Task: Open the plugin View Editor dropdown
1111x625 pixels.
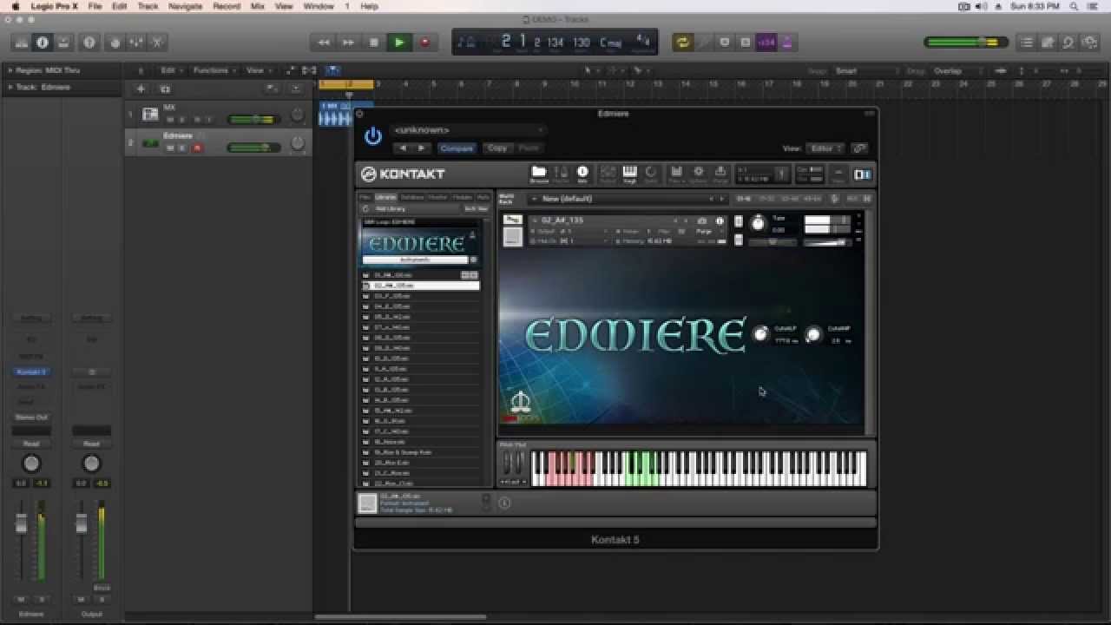Action: tap(825, 148)
